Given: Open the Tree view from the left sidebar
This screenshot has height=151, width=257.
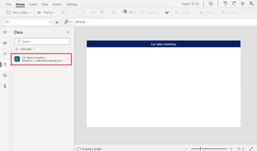Looking at the screenshot, I should click(x=5, y=43).
